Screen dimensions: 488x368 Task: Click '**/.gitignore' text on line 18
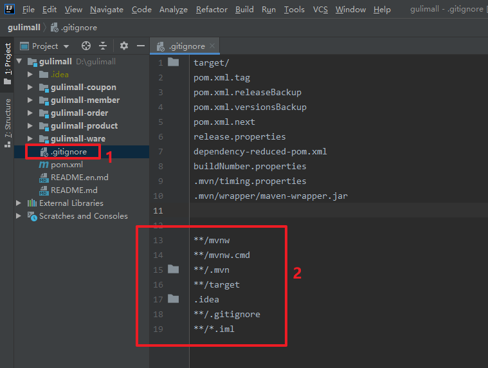[227, 315]
